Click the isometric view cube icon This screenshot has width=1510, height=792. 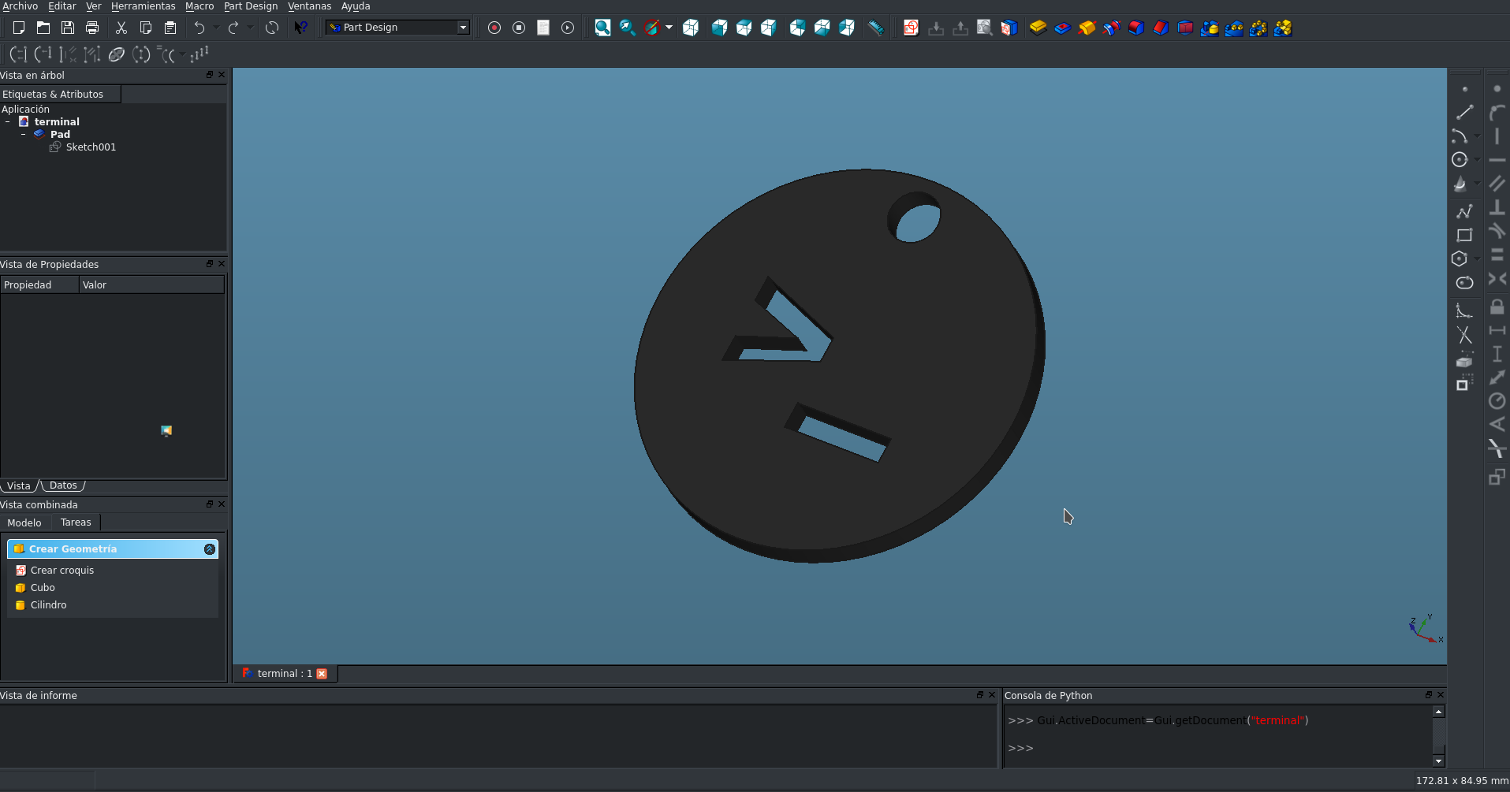pos(691,28)
